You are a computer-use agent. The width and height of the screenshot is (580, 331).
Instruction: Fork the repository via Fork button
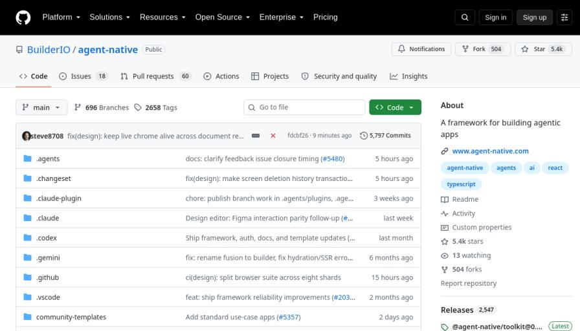(483, 49)
